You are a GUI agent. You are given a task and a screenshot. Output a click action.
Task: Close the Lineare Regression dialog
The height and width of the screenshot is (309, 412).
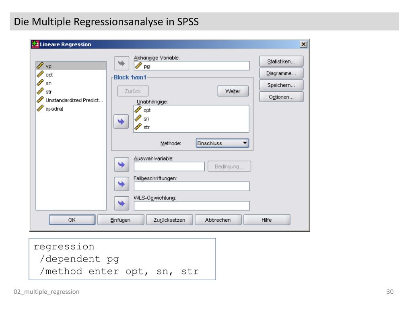(303, 44)
